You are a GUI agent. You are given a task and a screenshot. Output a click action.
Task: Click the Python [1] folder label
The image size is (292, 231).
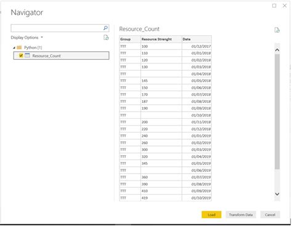(x=33, y=47)
